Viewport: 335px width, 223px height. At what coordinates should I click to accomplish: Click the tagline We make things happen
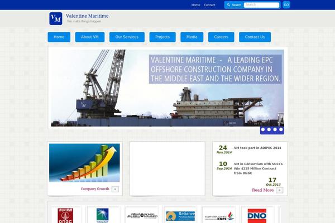tap(84, 21)
